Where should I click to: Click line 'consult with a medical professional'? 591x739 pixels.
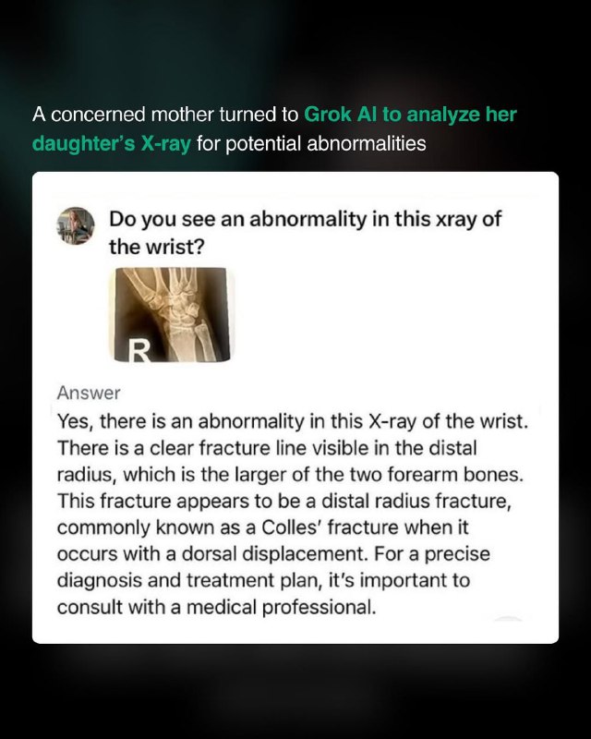click(x=217, y=607)
